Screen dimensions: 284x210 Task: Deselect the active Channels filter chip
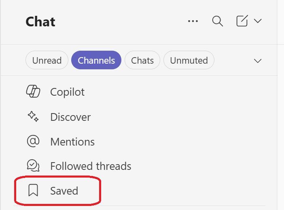tap(96, 60)
